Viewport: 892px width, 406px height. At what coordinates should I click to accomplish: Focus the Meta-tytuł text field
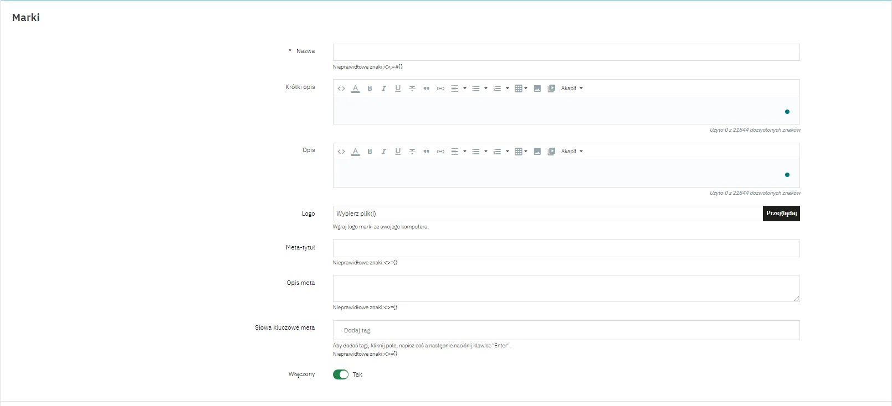point(566,248)
